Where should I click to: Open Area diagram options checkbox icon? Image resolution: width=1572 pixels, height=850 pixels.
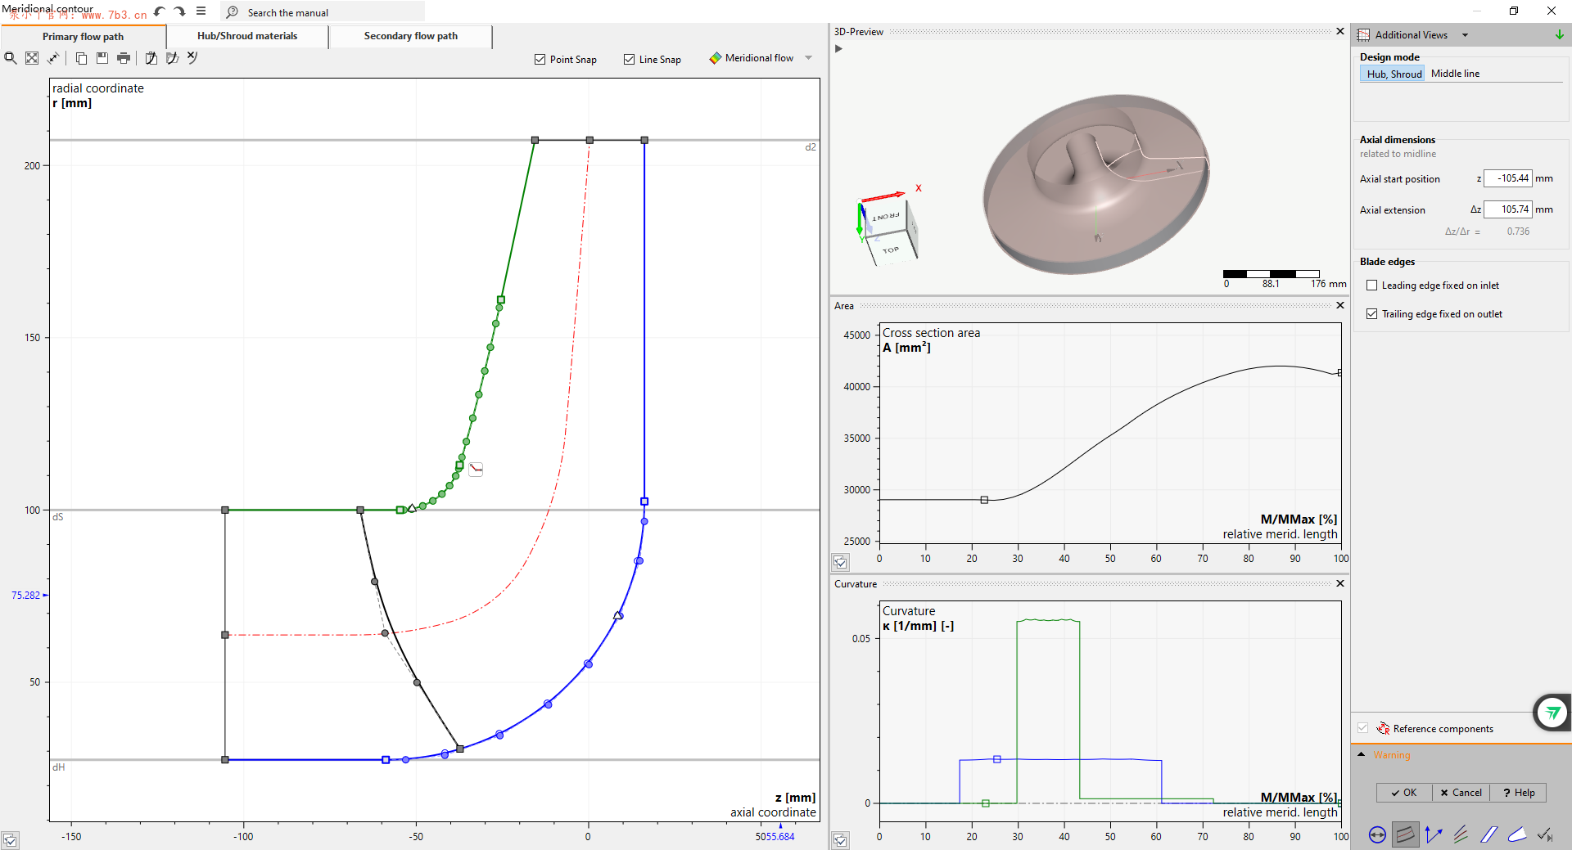coord(840,562)
